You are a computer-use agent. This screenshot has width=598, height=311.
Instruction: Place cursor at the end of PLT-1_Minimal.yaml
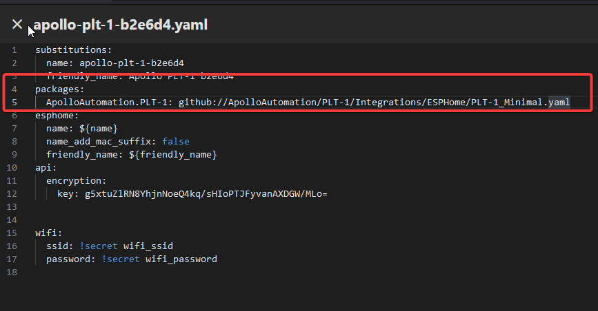570,103
